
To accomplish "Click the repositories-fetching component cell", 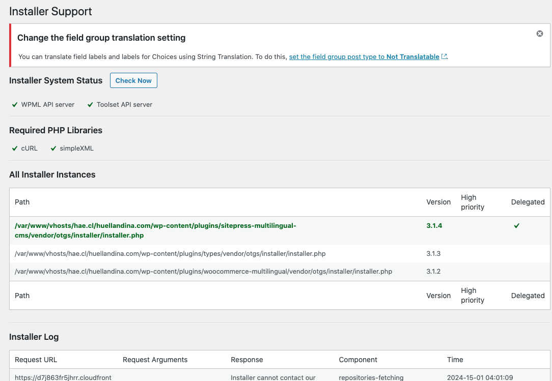I will click(x=371, y=377).
